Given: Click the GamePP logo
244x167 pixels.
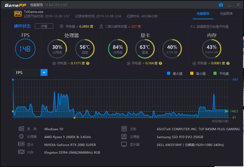Looking at the screenshot, I should tap(15, 5).
